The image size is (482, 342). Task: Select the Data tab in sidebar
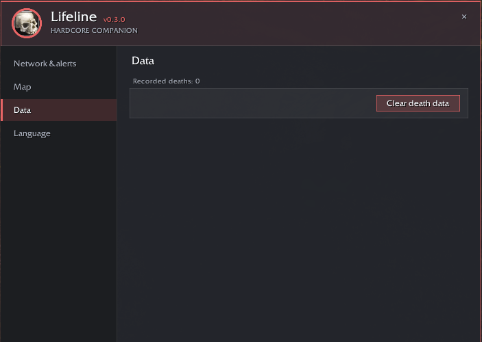pos(59,110)
